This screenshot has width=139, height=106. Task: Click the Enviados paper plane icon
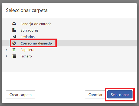pos(14,37)
